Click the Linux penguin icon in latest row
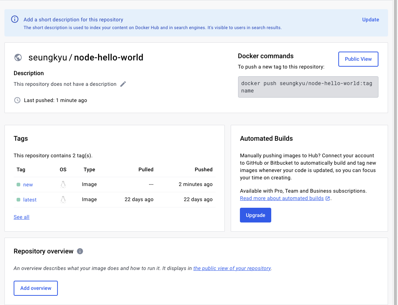The height and width of the screenshot is (305, 398). click(63, 200)
